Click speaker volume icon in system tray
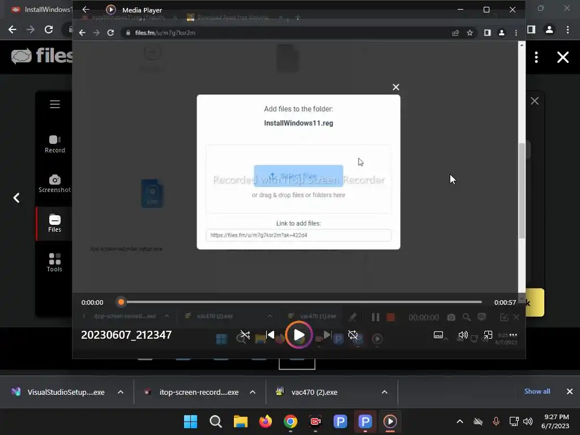Screen dimensions: 580x435 pyautogui.click(x=528, y=421)
